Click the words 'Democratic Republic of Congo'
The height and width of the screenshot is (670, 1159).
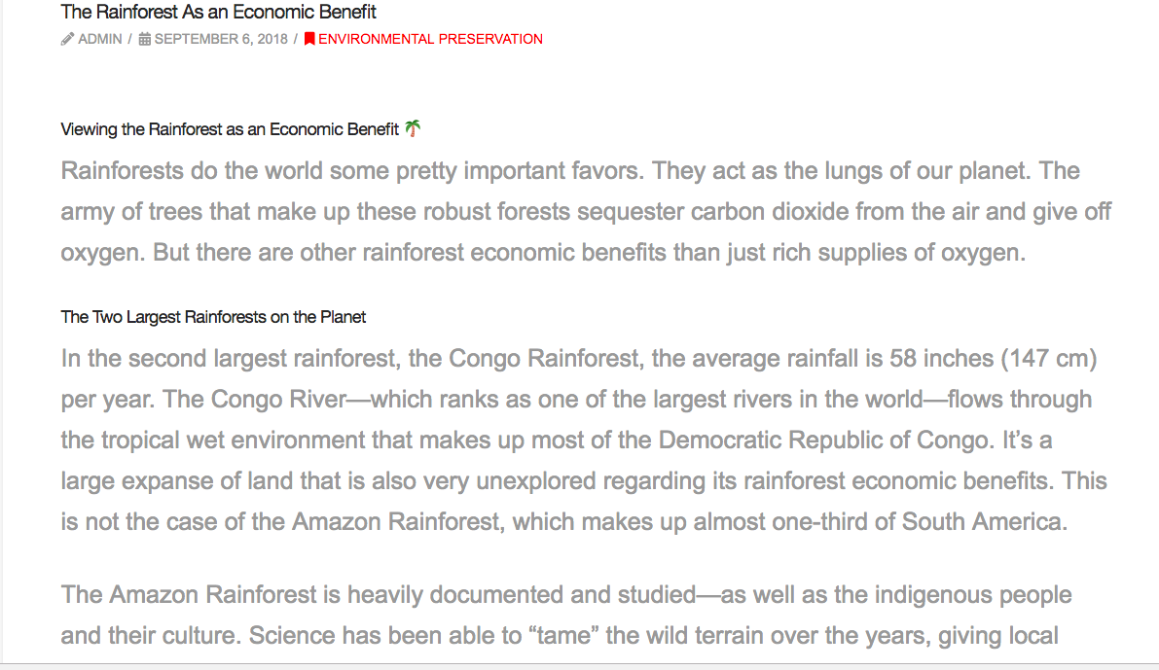coord(823,441)
